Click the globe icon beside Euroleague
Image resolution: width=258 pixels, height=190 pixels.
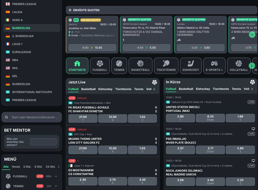coord(8,52)
